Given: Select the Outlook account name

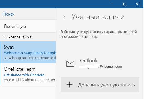Looking at the screenshot, I should (x=89, y=61).
